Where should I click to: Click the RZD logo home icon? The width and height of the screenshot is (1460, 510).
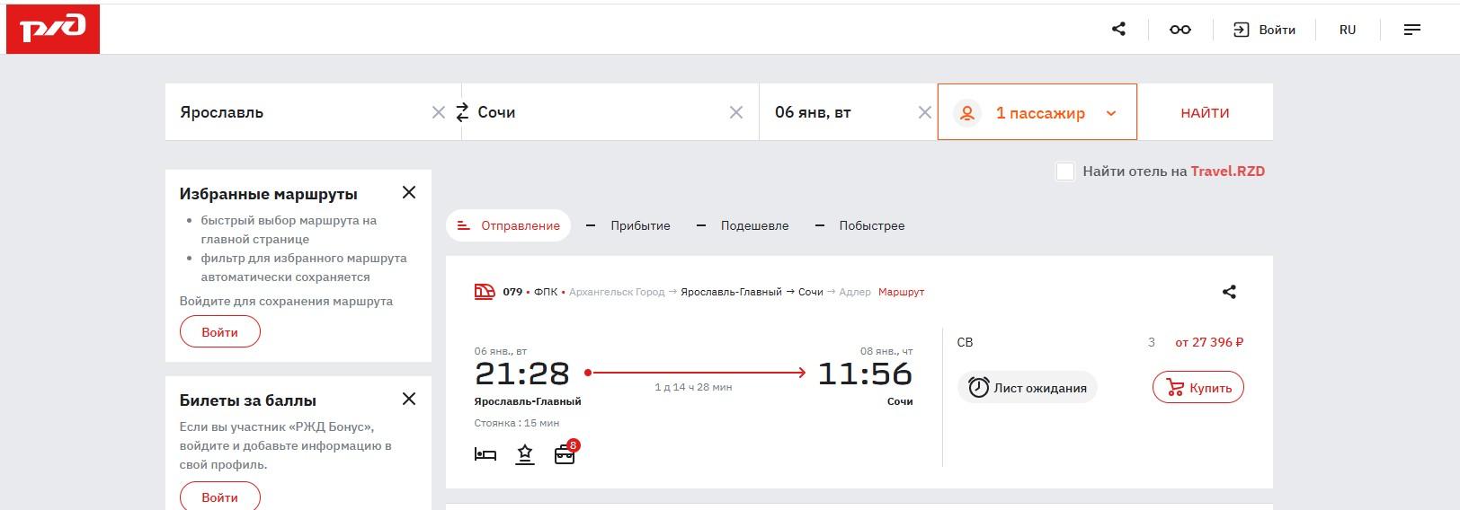pyautogui.click(x=53, y=29)
